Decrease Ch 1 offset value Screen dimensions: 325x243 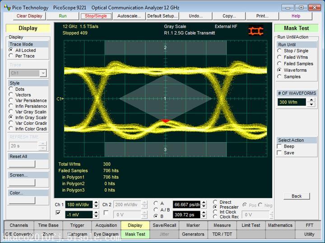pyautogui.click(x=96, y=216)
